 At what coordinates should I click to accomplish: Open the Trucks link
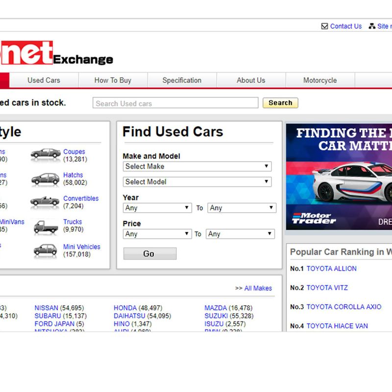[x=73, y=222]
